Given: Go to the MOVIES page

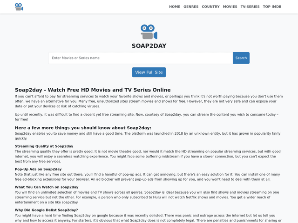Looking at the screenshot, I should point(230,7).
